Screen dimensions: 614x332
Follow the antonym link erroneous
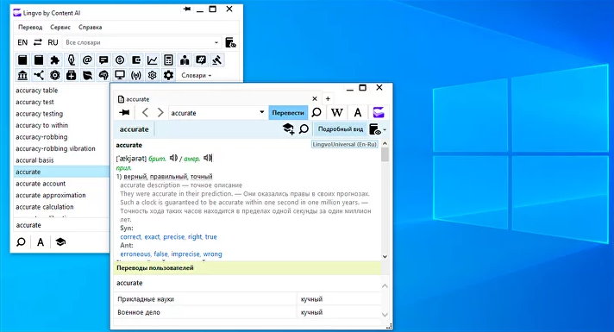135,254
